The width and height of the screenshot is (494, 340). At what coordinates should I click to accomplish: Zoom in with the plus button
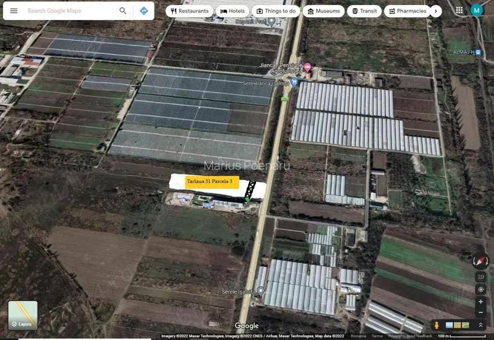(x=481, y=301)
